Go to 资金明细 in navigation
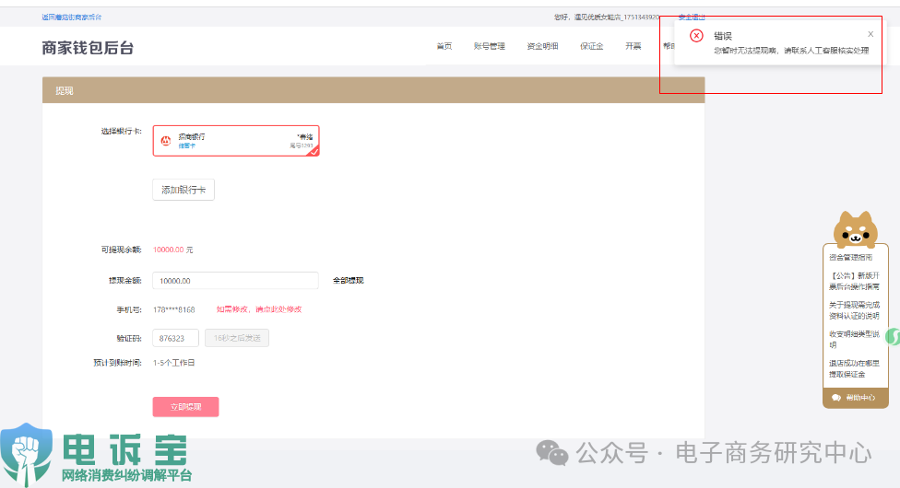 [x=542, y=46]
